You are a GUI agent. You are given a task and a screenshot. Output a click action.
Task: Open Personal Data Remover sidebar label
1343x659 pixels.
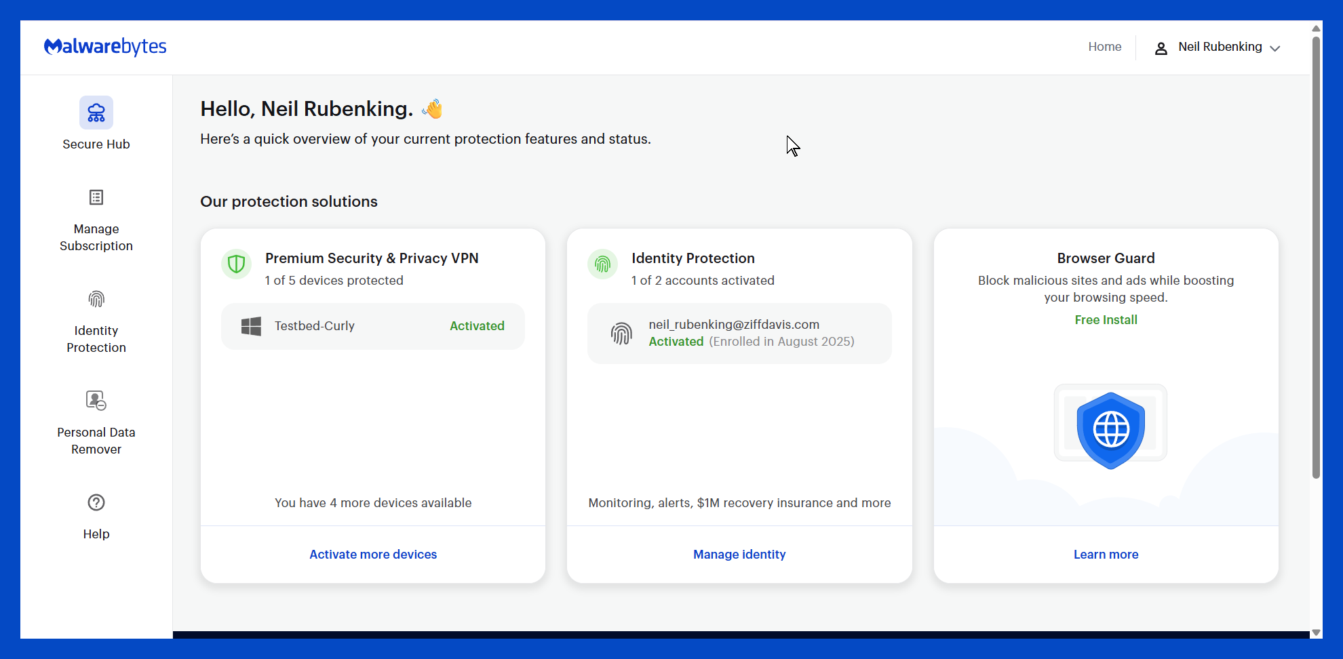(x=96, y=441)
